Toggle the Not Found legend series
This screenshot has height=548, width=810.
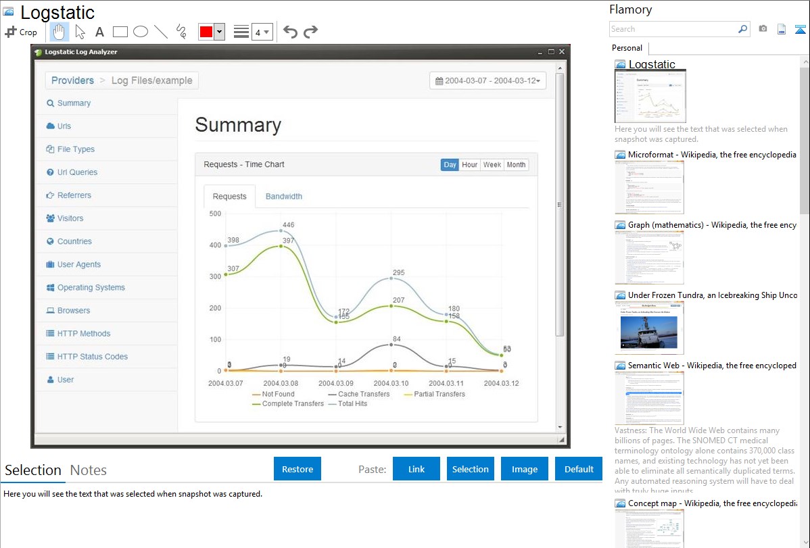point(273,394)
